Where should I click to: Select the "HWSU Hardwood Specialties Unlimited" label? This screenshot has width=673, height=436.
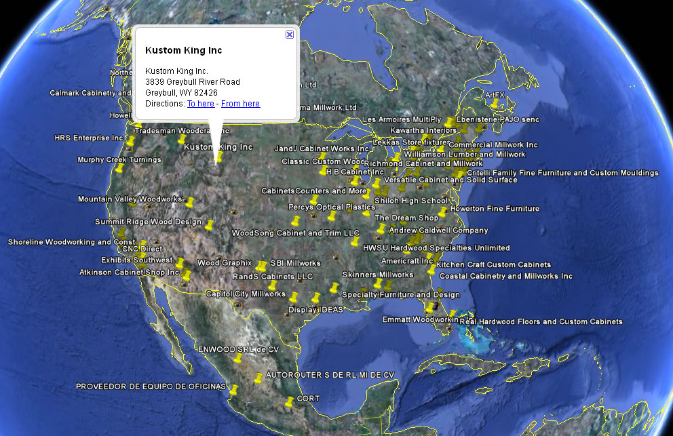pos(436,248)
